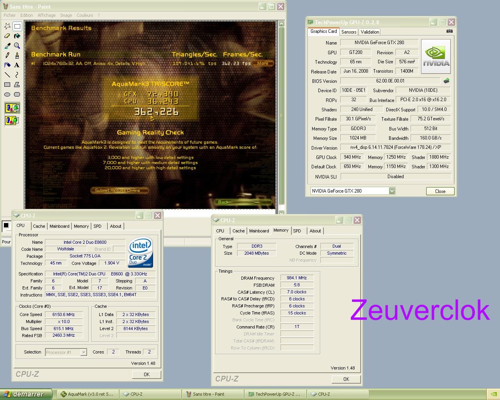Click the NVIDIA logo in GPU-Z
Screen dimensions: 500x400
tap(436, 56)
